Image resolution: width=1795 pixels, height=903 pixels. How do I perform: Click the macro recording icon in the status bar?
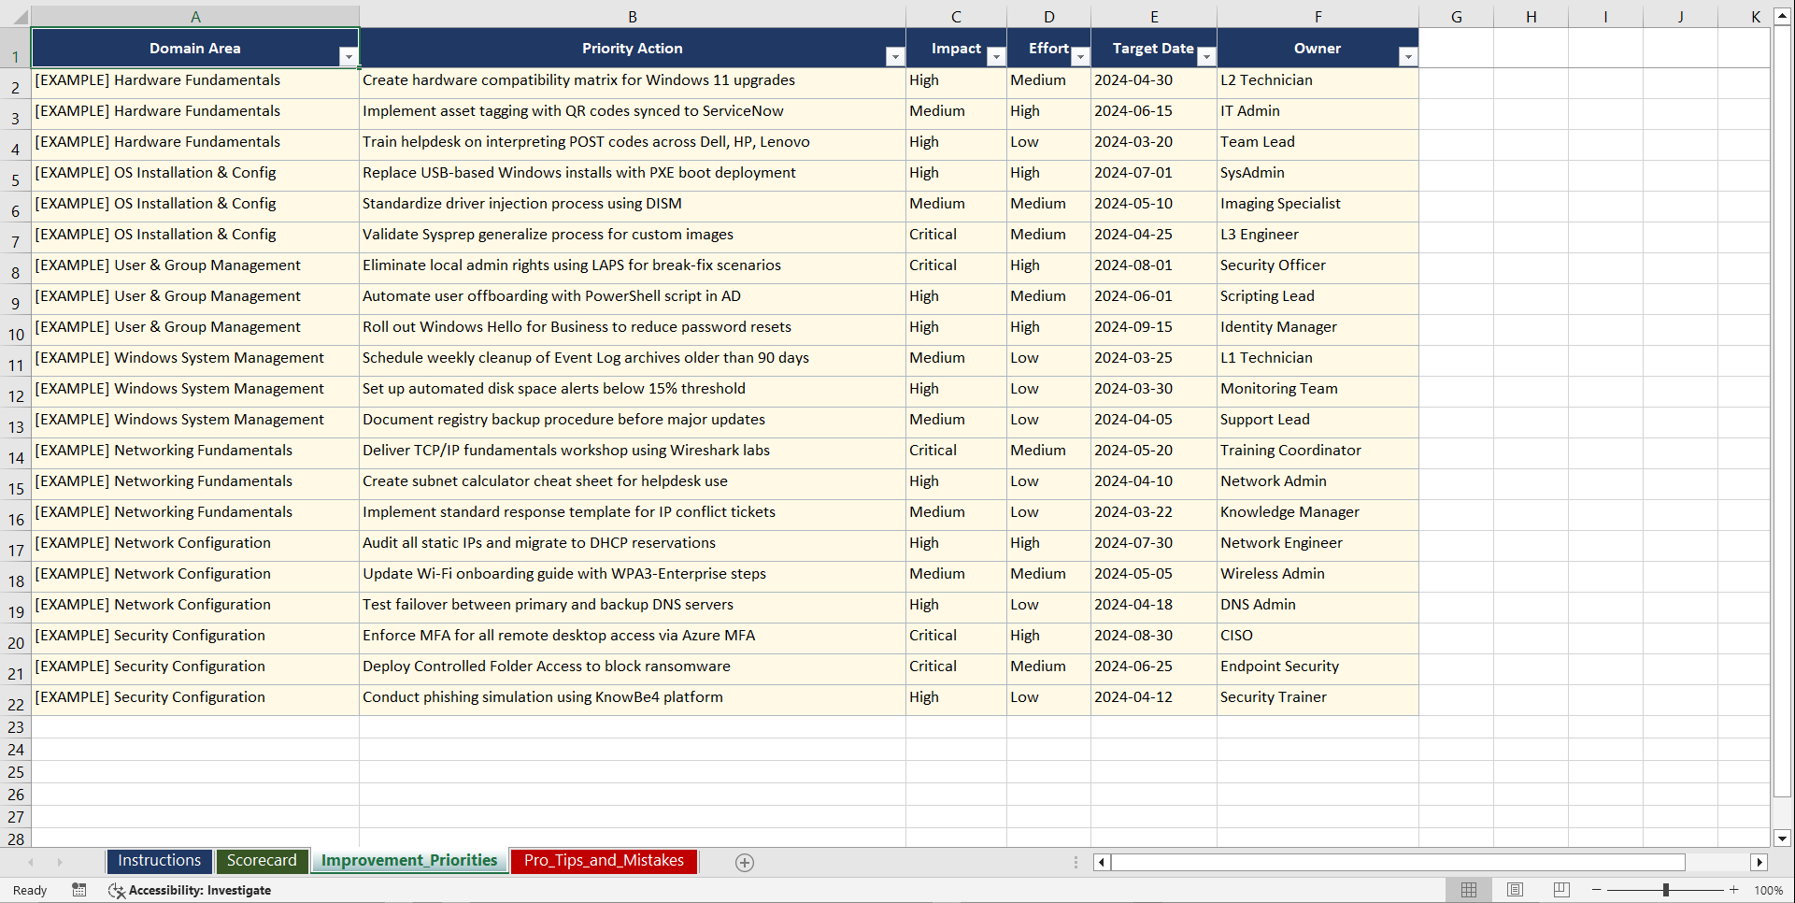point(79,890)
